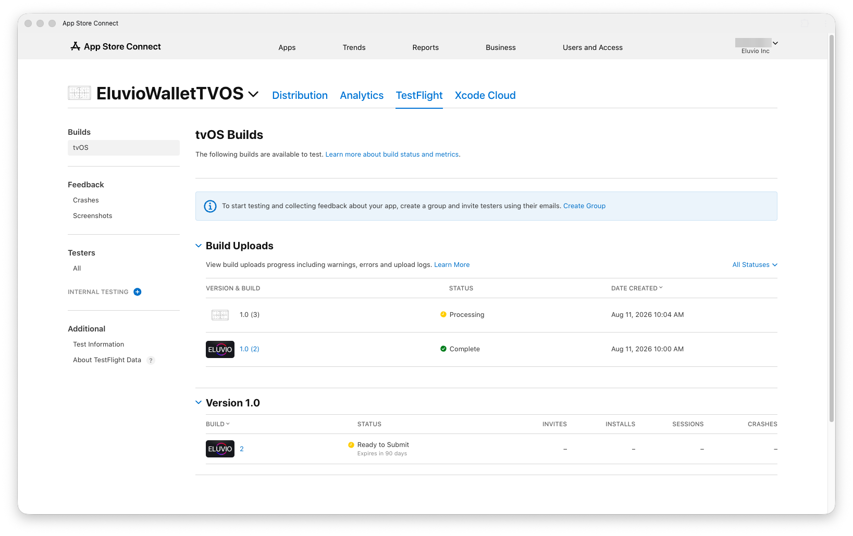This screenshot has width=853, height=536.
Task: Click placeholder icon for build 1.0 (3)
Action: click(220, 315)
